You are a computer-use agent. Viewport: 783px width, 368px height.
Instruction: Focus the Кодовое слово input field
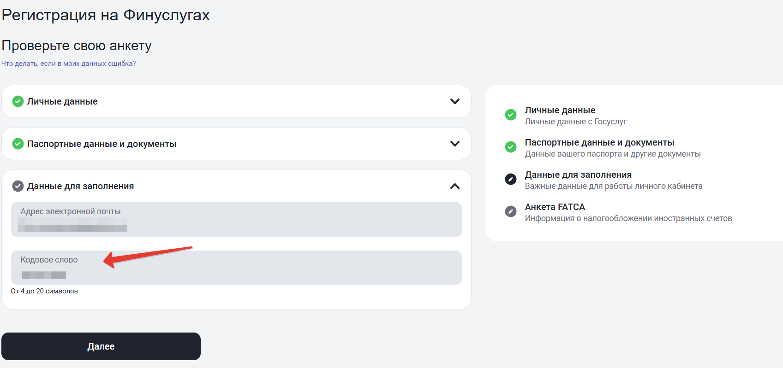pyautogui.click(x=236, y=268)
